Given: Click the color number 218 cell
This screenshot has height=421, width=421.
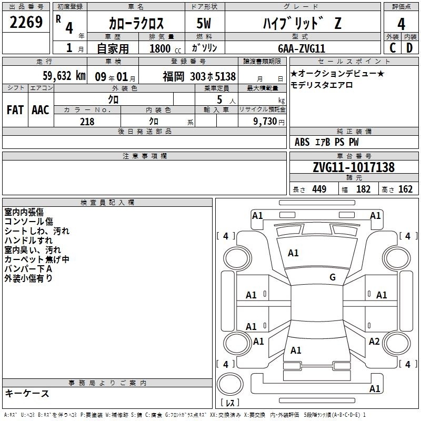Looking at the screenshot, I should click(87, 121).
